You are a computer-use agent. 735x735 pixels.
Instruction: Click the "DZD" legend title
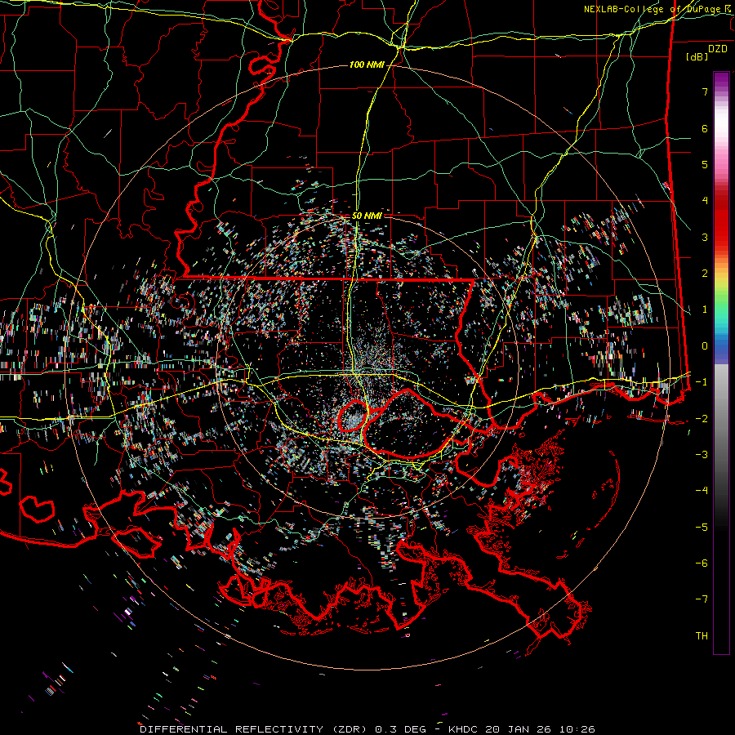coord(718,49)
